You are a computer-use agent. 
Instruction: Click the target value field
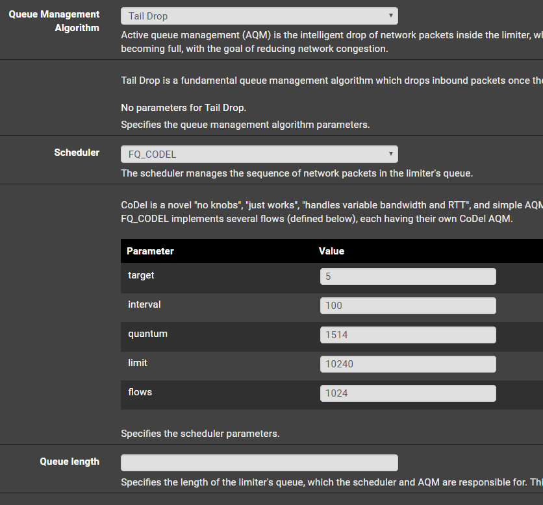point(408,277)
